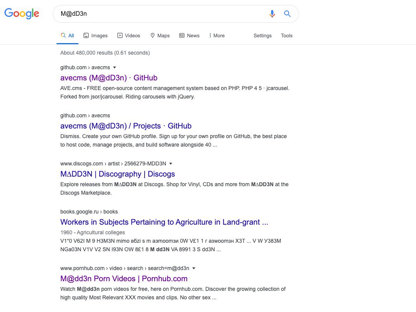Click the blue search magnifier button
The width and height of the screenshot is (416, 312).
coord(287,13)
